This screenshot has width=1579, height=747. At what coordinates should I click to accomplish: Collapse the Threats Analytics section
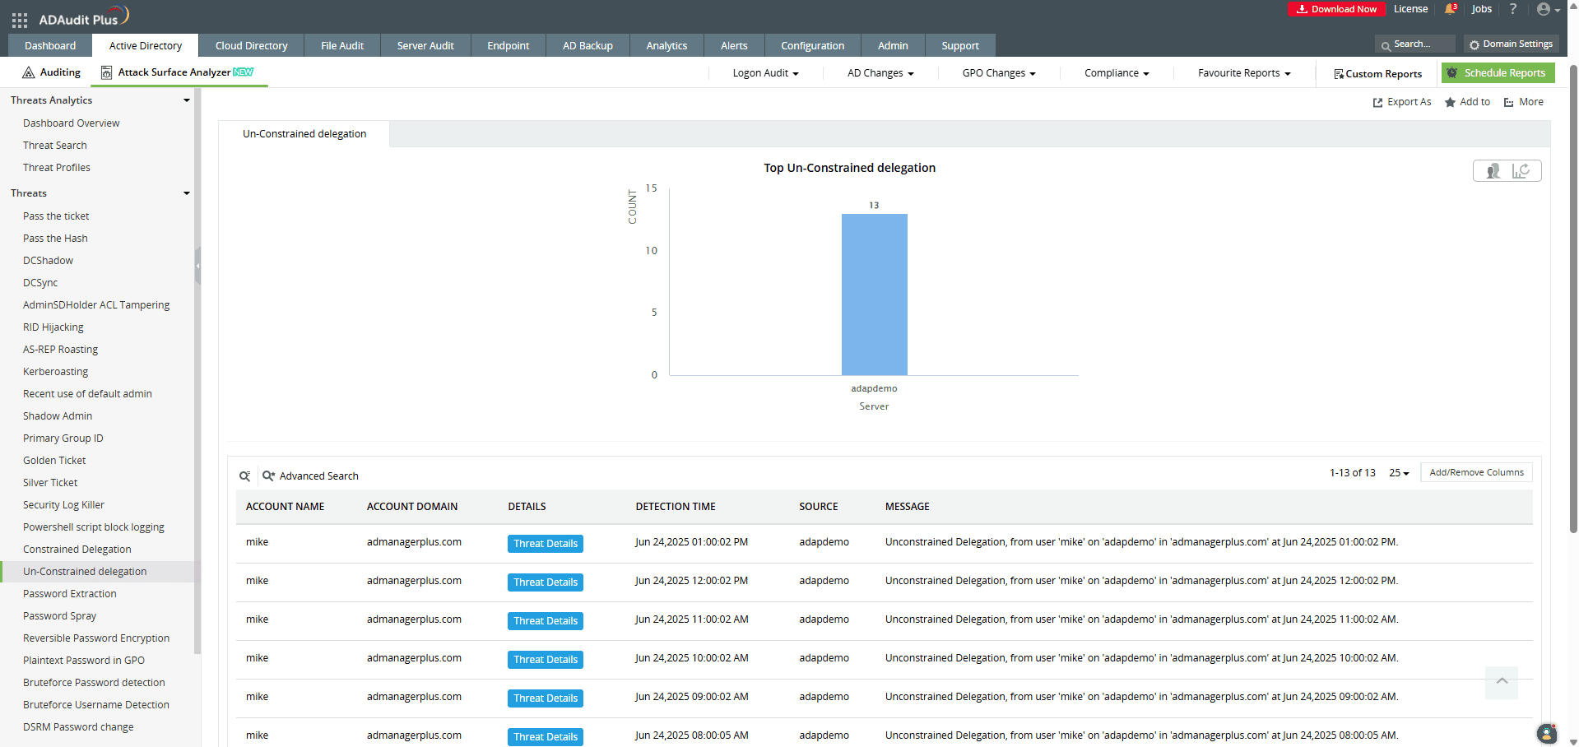point(187,100)
